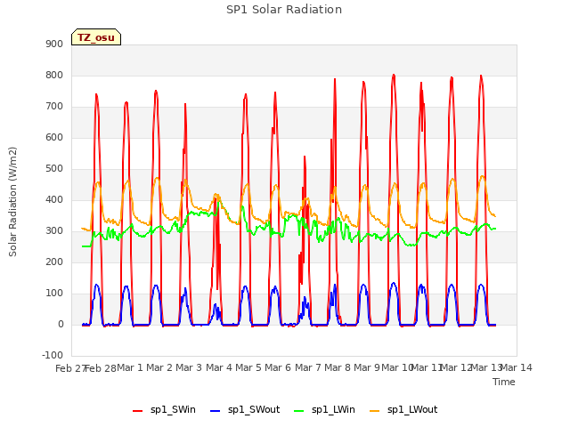
Task: Click the Time axis title
Action: tap(504, 382)
